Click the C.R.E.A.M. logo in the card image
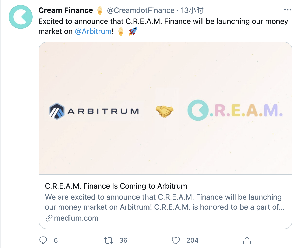Screen dimensions: 298x248 235,110
